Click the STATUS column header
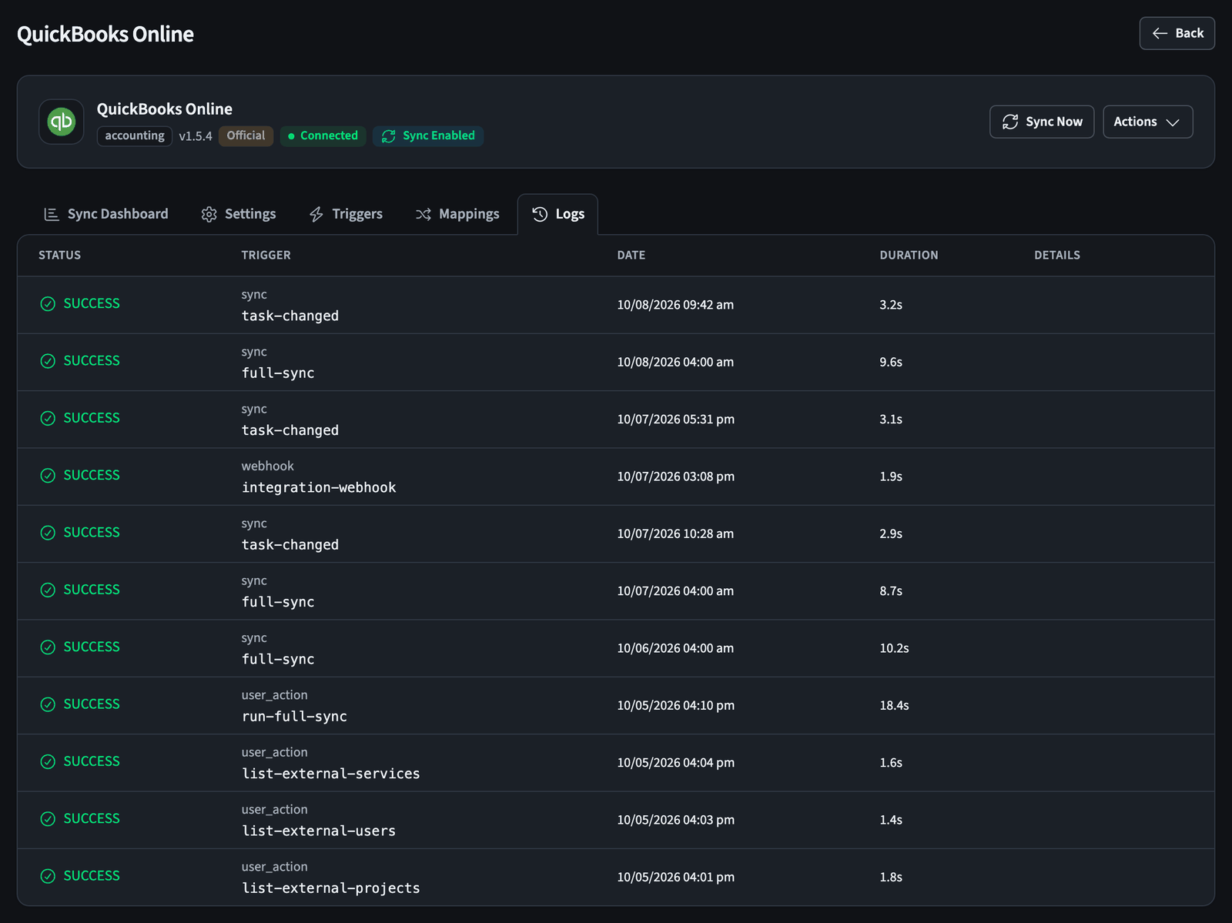Image resolution: width=1232 pixels, height=923 pixels. (60, 255)
